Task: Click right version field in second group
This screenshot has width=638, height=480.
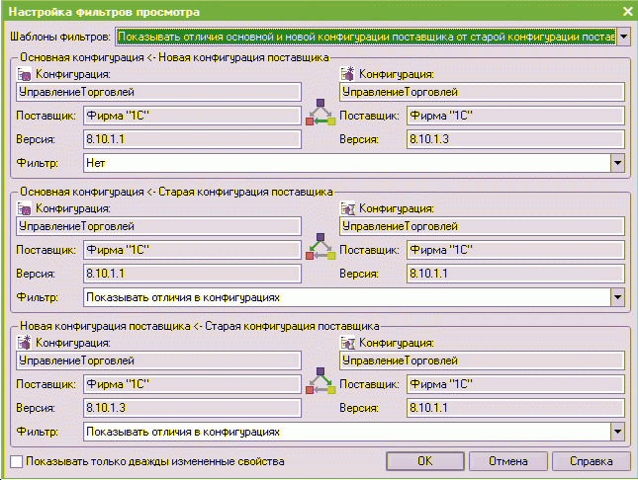Action: [515, 274]
